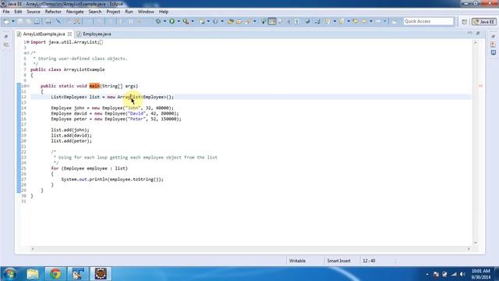Open dropdown arrow next to Run icon

coord(179,21)
